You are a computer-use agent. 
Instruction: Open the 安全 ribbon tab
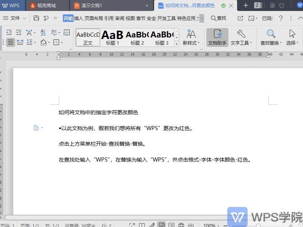151,18
